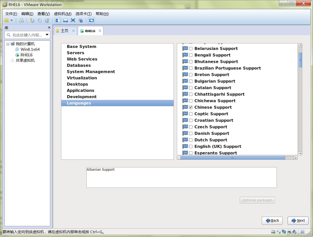Click the Back button
313x237 pixels.
pos(272,220)
